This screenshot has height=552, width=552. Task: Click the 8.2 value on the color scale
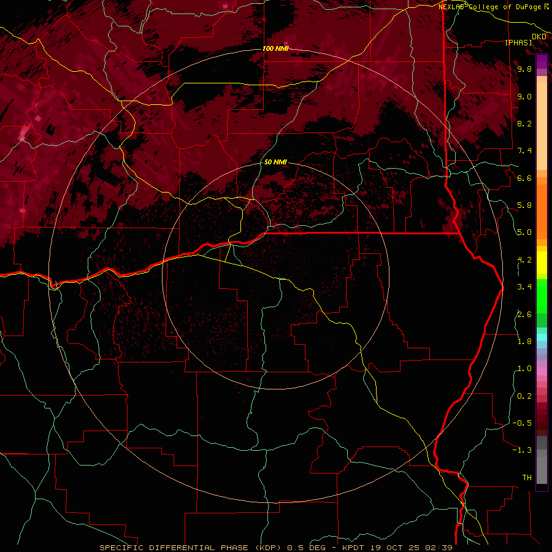[x=524, y=123]
